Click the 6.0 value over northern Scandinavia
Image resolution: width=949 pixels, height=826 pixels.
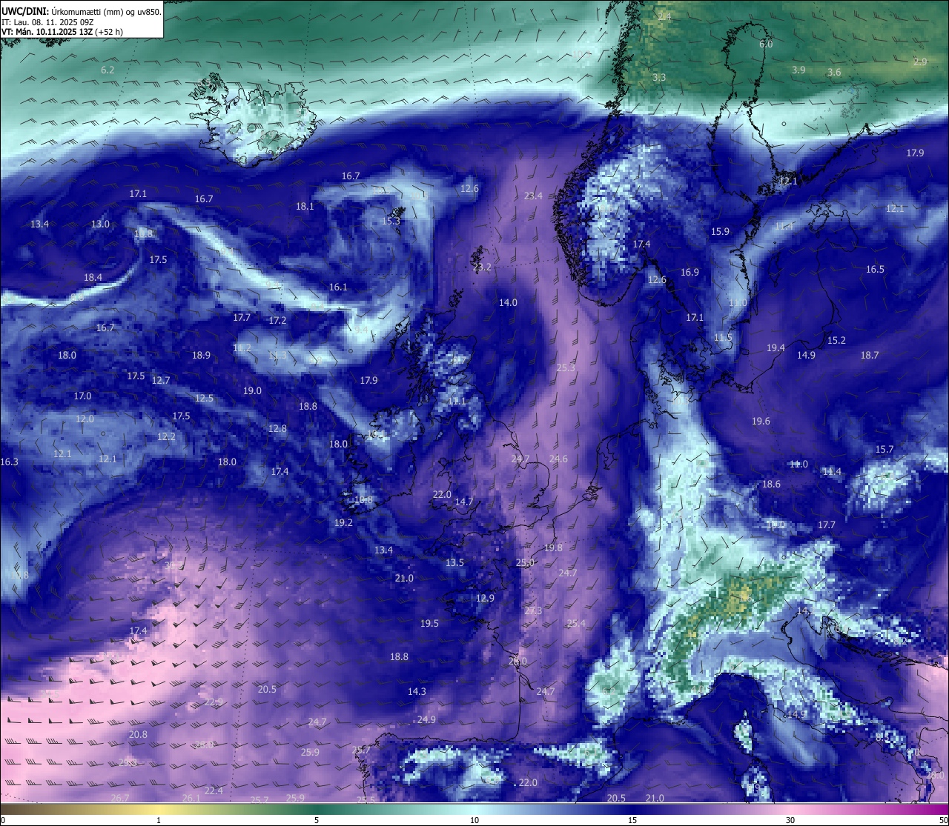[766, 44]
